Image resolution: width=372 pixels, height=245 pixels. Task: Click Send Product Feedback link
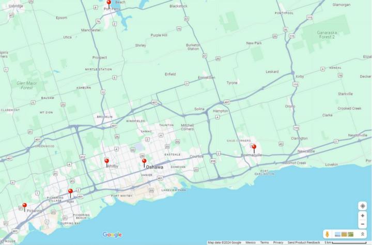click(x=304, y=242)
